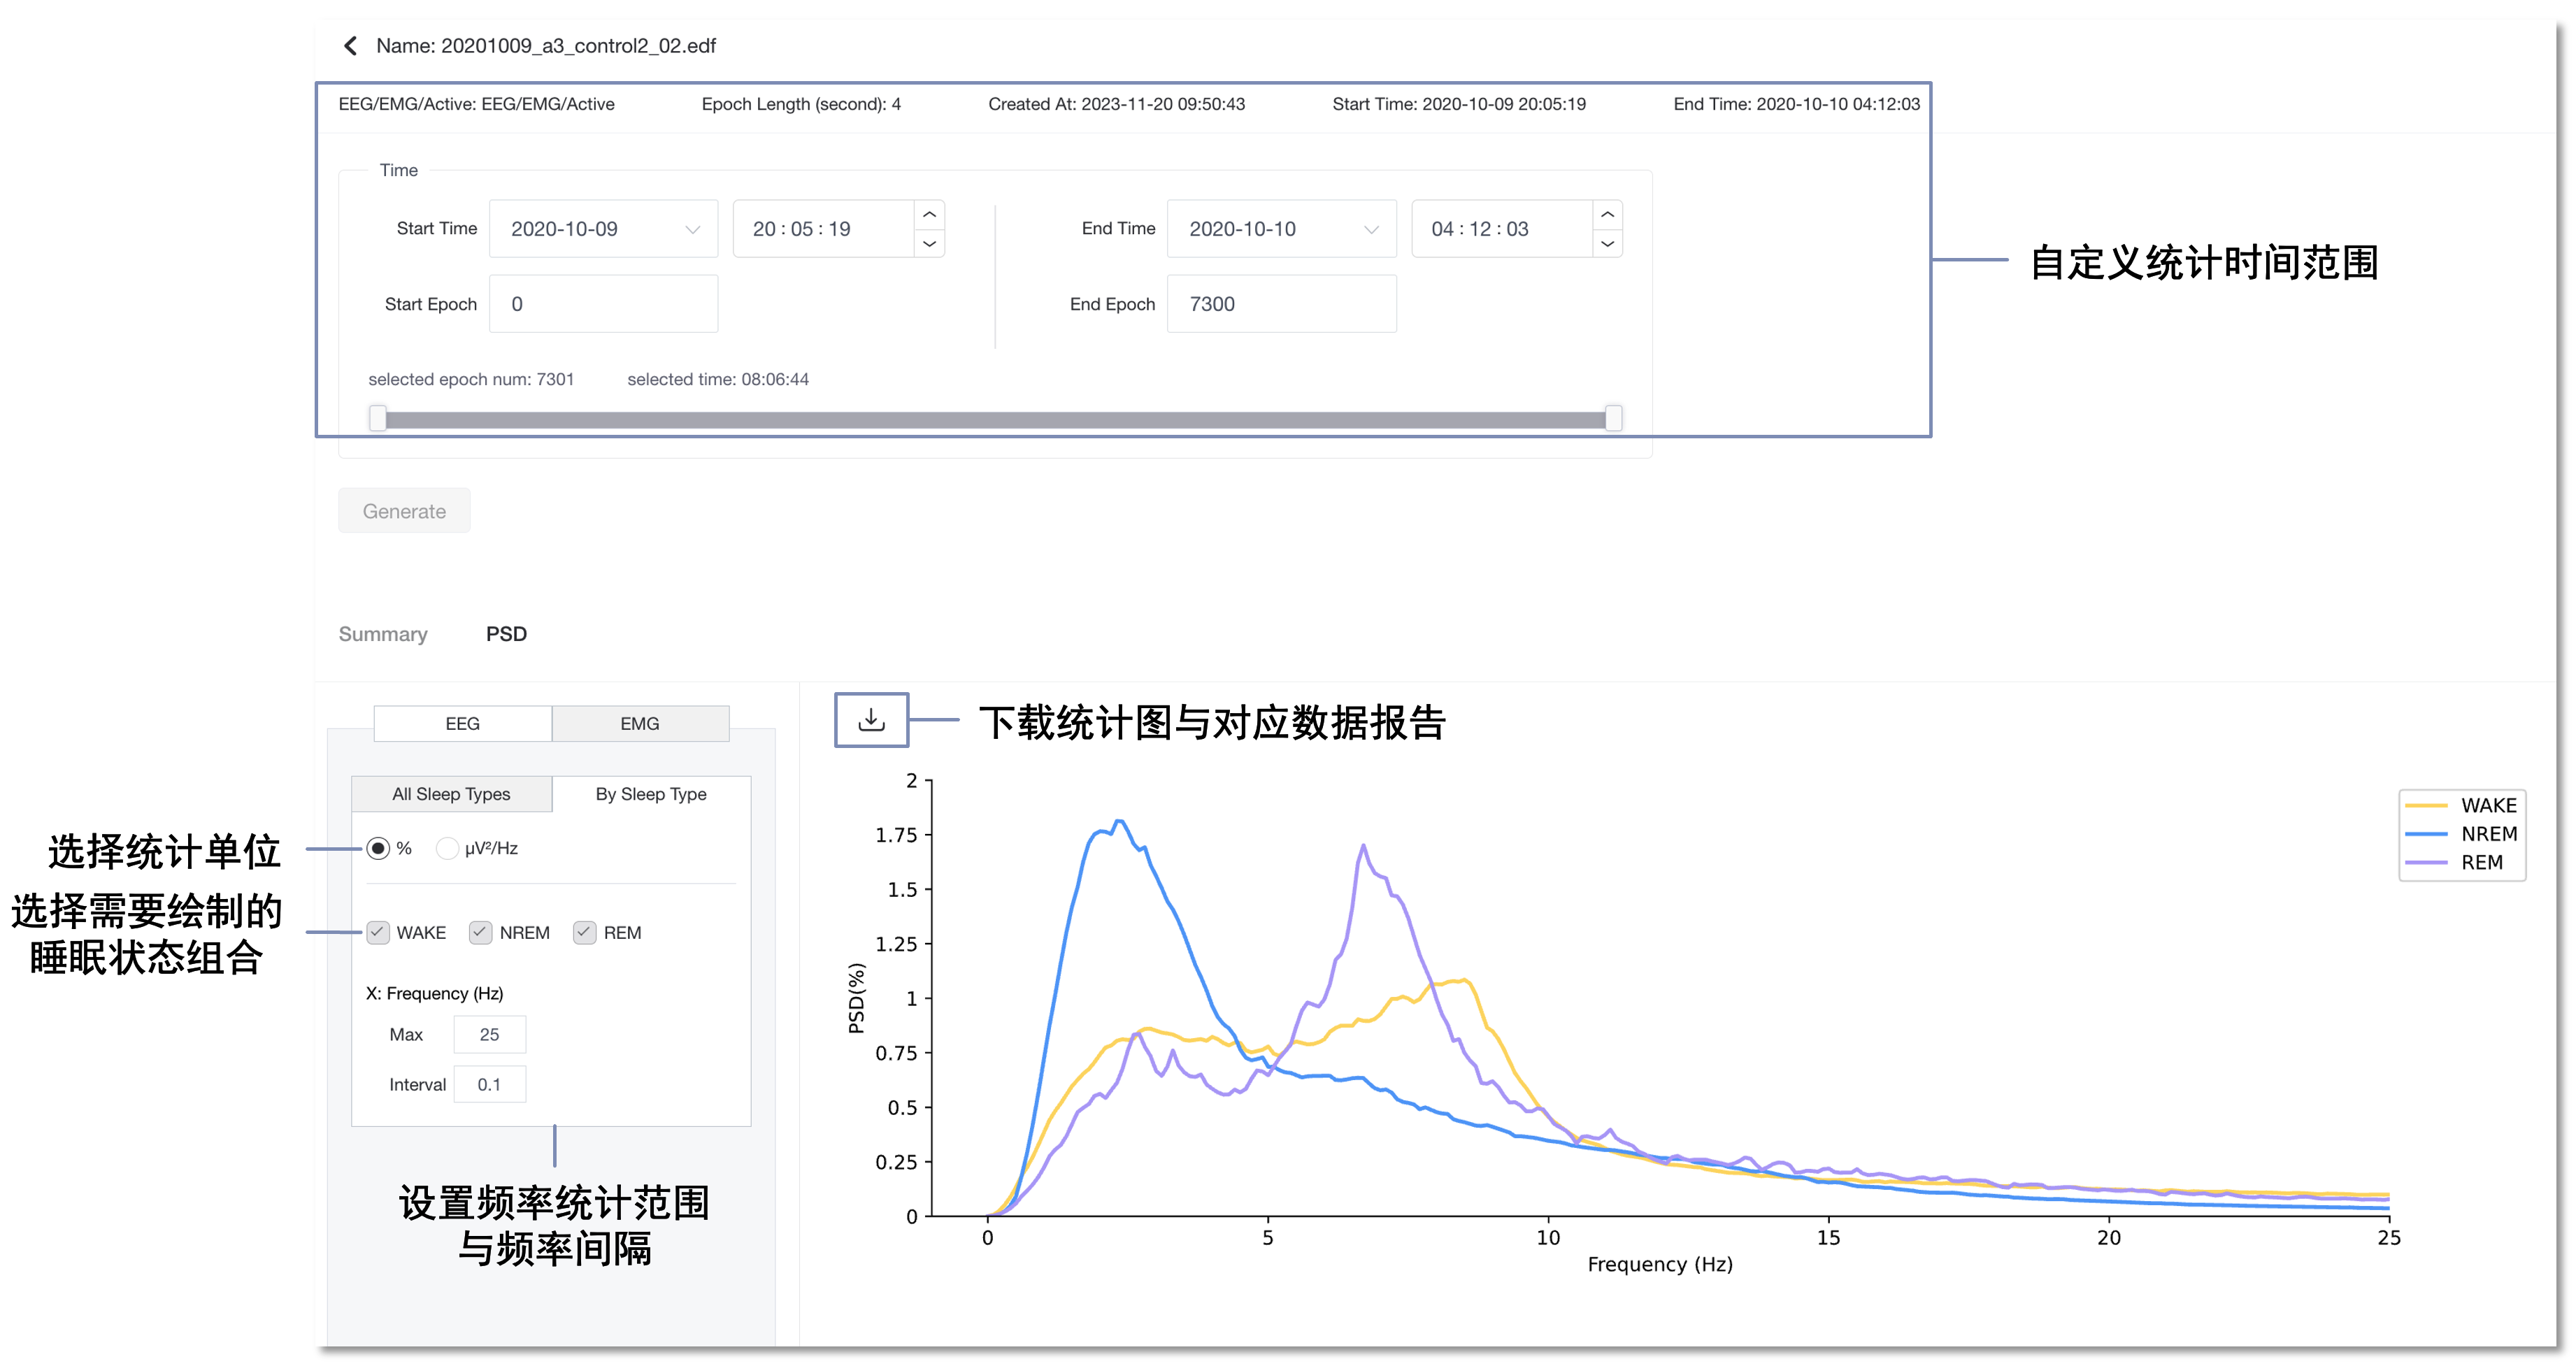The width and height of the screenshot is (2576, 1366).
Task: Switch to the Summary tab
Action: point(383,633)
